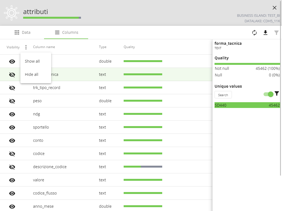The image size is (282, 211).
Task: Click the download icon
Action: (x=265, y=33)
